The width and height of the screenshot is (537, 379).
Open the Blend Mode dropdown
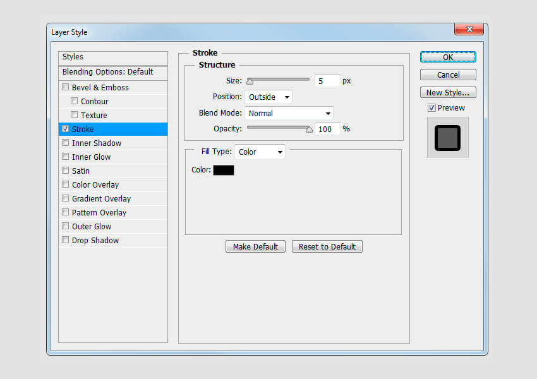click(x=289, y=113)
